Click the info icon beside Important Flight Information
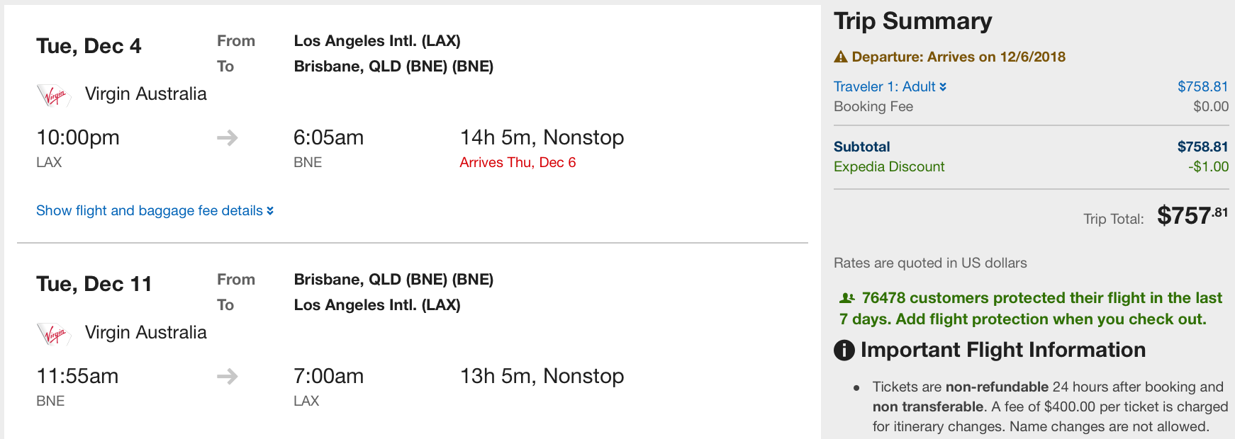This screenshot has height=439, width=1235. (844, 350)
